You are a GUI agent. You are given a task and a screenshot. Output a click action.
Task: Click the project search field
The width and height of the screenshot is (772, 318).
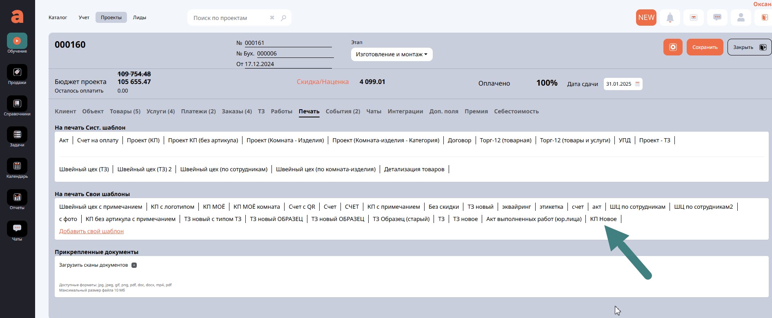click(x=229, y=18)
